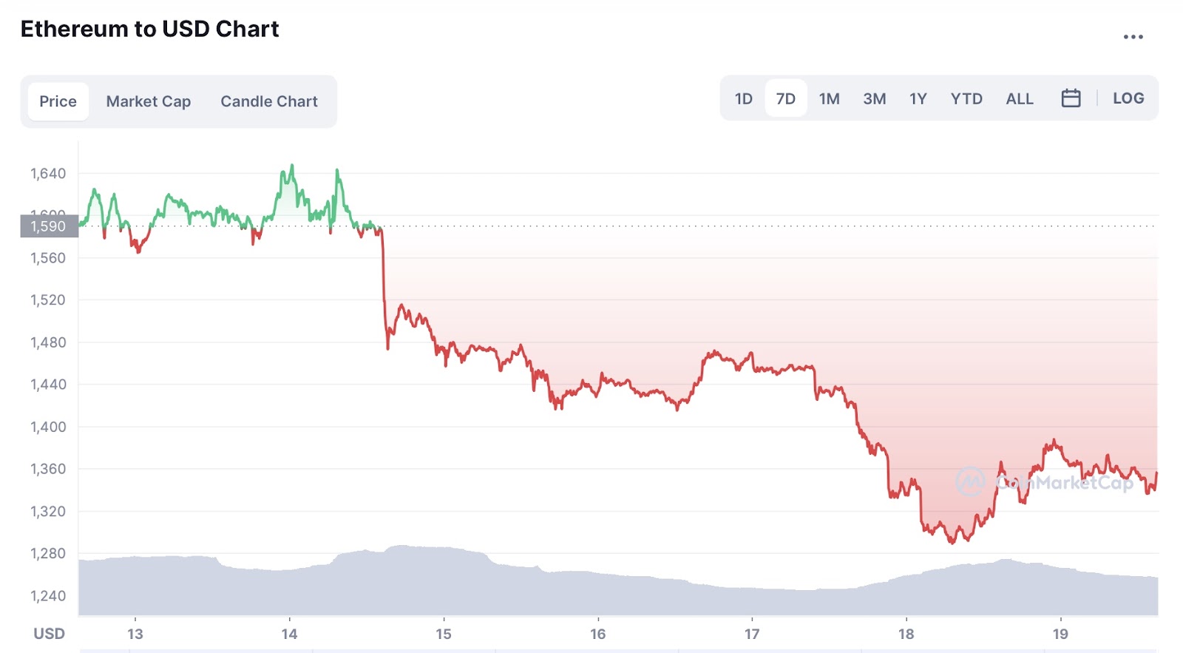The height and width of the screenshot is (653, 1183).
Task: Switch to the Market Cap tab
Action: [149, 101]
